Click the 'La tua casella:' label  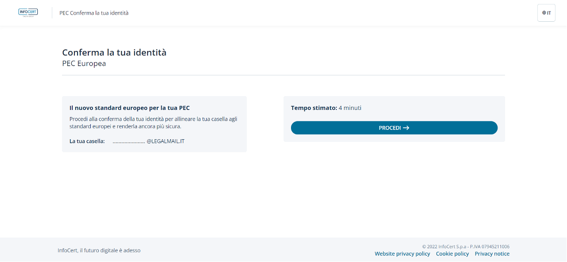(x=87, y=141)
